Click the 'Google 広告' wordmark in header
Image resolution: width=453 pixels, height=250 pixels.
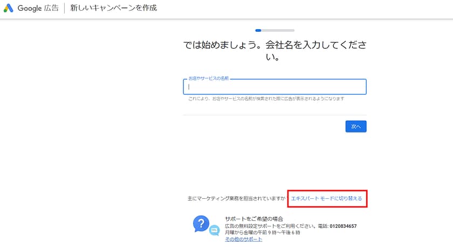tap(38, 9)
